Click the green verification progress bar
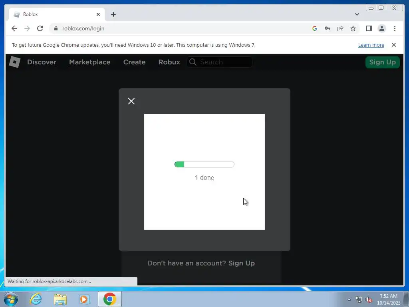409x307 pixels. point(204,164)
